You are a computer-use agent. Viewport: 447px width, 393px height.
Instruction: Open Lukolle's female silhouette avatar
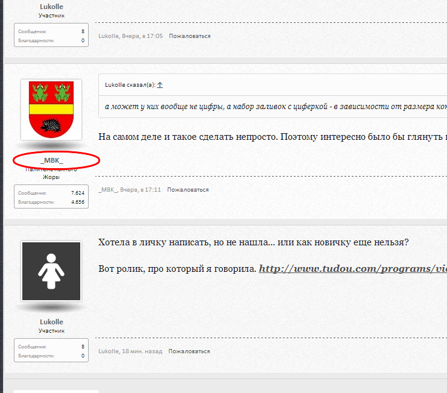click(51, 271)
